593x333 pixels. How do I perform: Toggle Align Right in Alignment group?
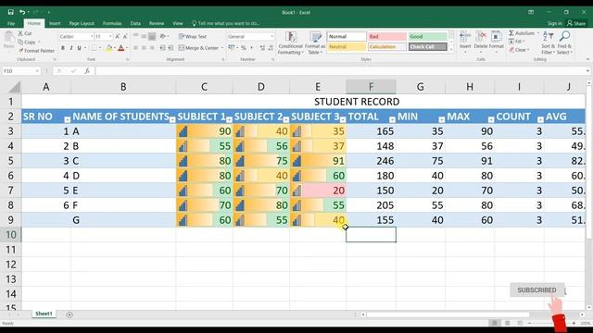coord(152,48)
